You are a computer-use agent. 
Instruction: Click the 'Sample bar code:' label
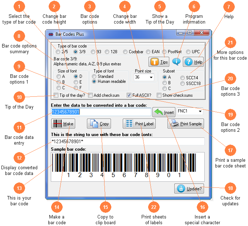click(x=68, y=149)
